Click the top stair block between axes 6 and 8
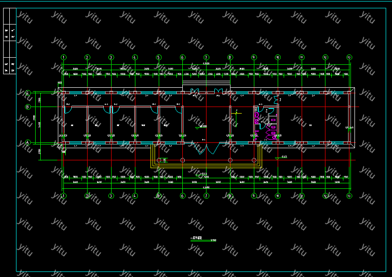This screenshot has height=277, width=392. coord(206,84)
